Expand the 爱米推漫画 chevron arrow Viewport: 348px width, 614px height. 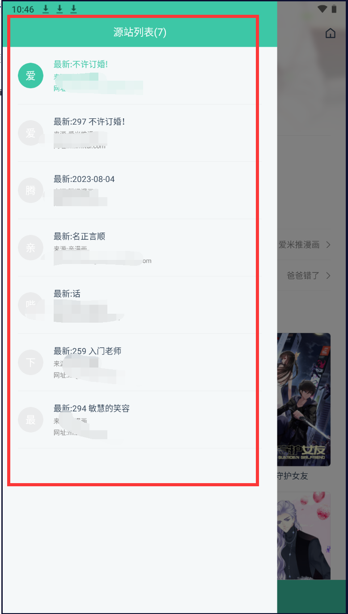328,245
